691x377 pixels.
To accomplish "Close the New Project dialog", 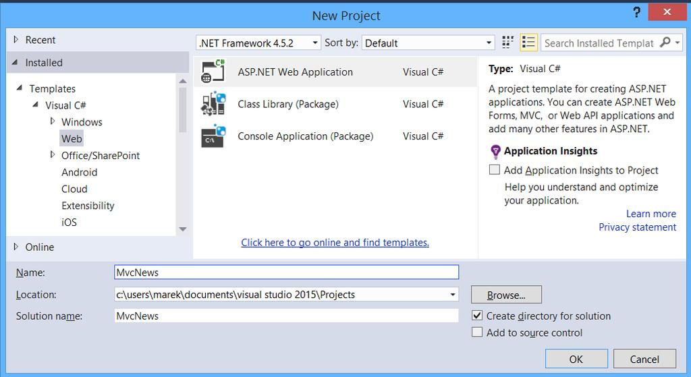I will (x=667, y=12).
